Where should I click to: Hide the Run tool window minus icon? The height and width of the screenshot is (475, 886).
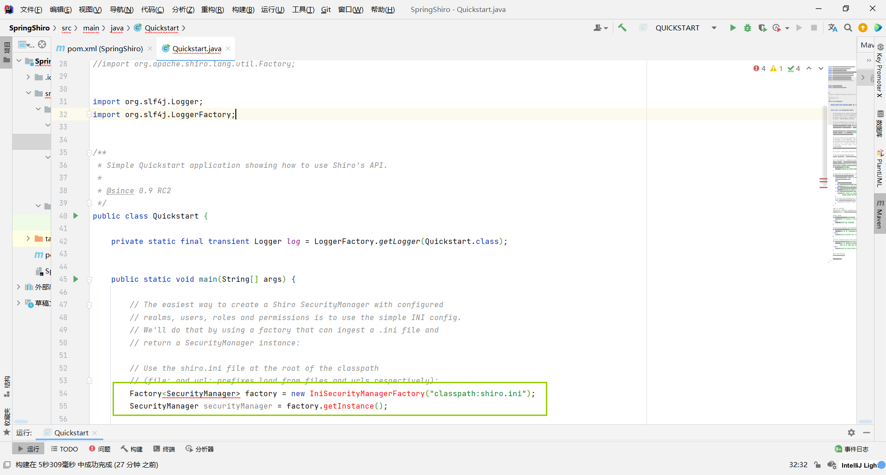867,433
